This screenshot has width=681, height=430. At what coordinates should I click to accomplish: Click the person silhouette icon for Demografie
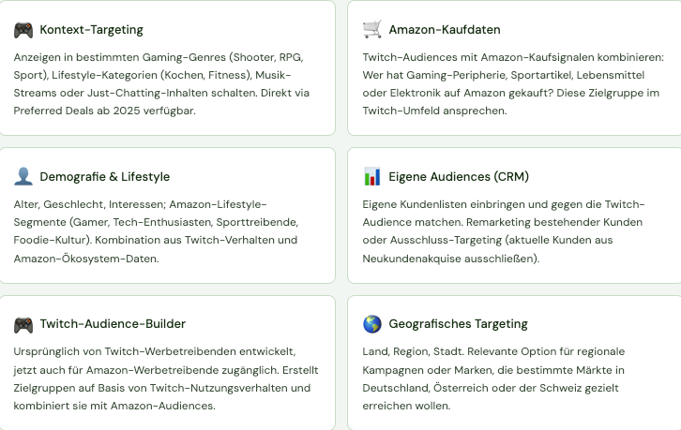click(x=23, y=177)
